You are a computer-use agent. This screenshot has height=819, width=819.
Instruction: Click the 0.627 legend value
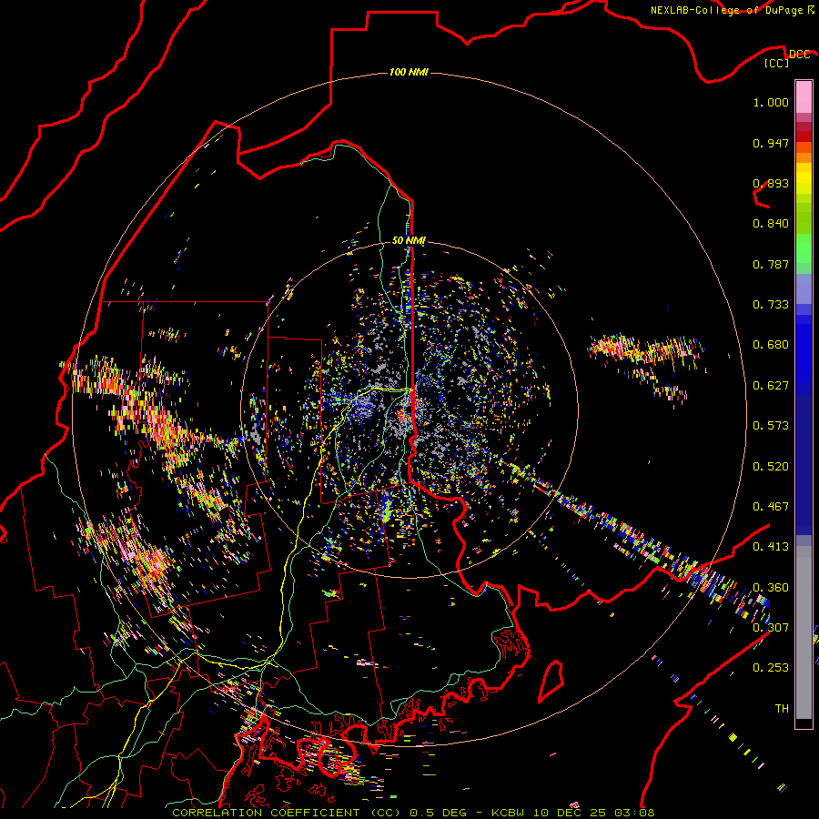coord(771,386)
